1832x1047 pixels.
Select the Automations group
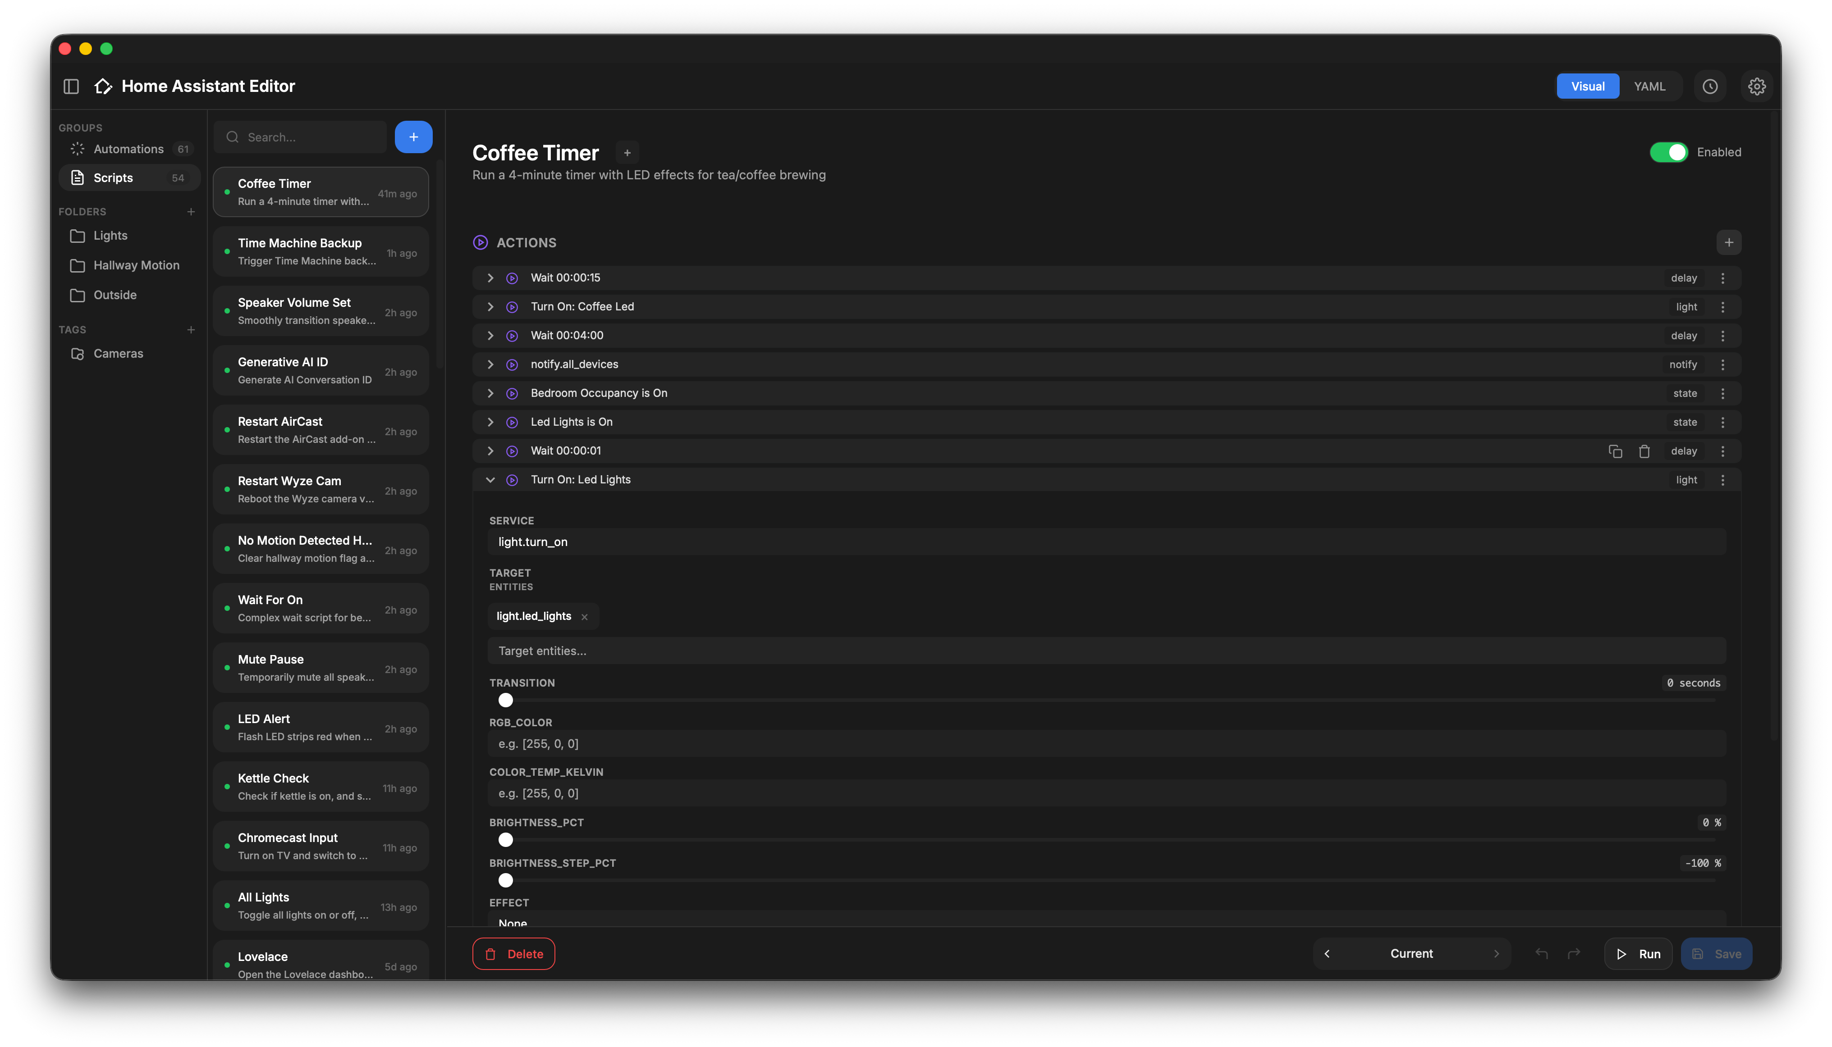coord(129,149)
